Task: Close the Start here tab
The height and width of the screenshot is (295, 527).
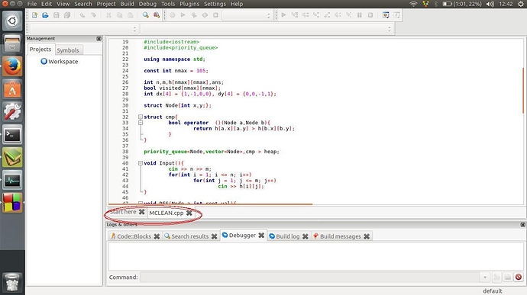Action: pos(142,212)
